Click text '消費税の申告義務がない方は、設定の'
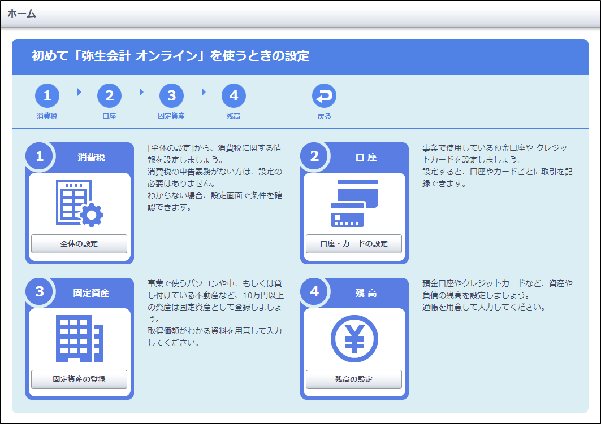The image size is (601, 424). [215, 172]
